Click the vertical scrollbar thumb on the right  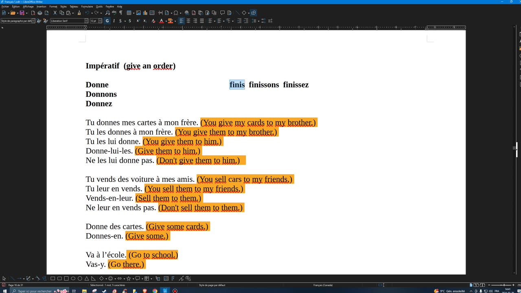pos(514,149)
